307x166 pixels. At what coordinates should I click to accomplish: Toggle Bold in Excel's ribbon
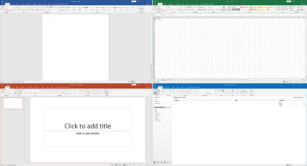click(168, 10)
